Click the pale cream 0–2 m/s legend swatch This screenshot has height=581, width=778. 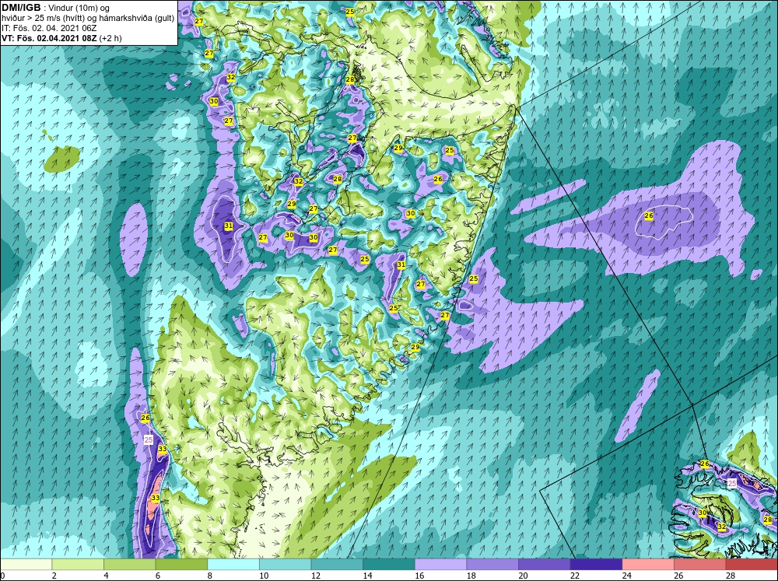pos(26,564)
